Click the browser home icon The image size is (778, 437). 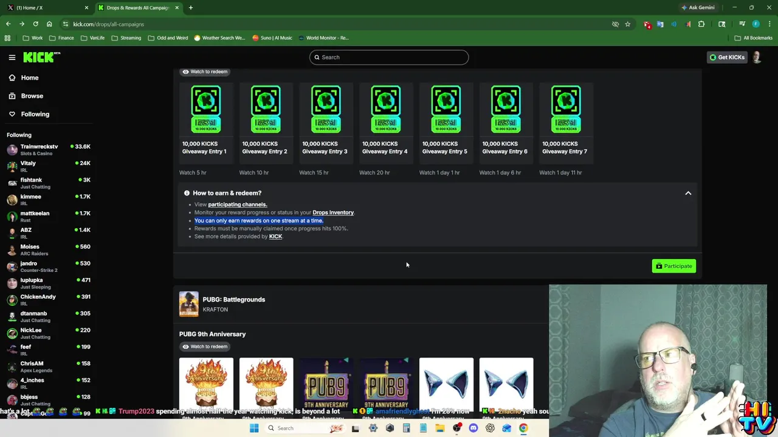click(x=49, y=24)
